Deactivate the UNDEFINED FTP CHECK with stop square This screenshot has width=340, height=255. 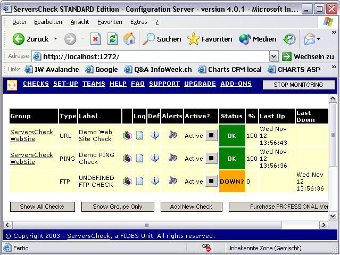(x=211, y=181)
